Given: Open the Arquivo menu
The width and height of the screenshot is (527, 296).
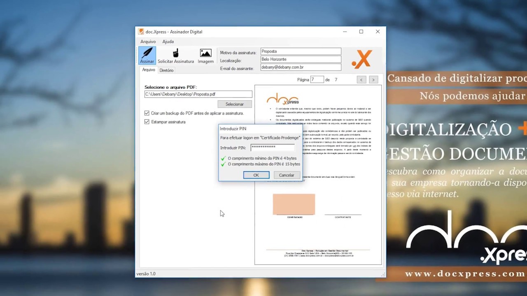Looking at the screenshot, I should [x=148, y=42].
